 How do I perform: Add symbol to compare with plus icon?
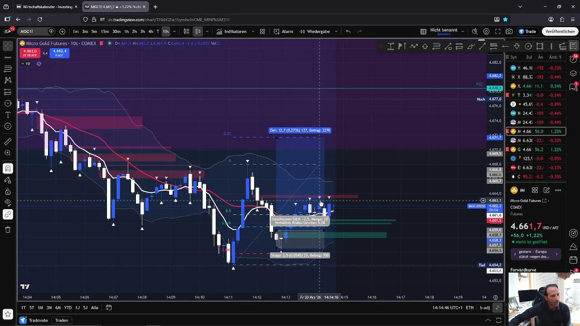[62, 31]
